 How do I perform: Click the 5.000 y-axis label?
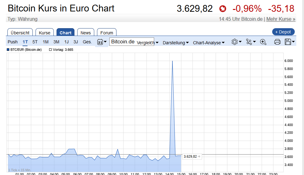(289, 101)
